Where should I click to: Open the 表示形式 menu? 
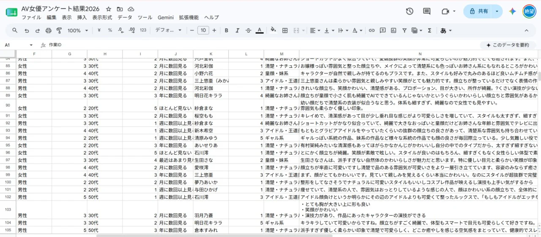tap(102, 18)
